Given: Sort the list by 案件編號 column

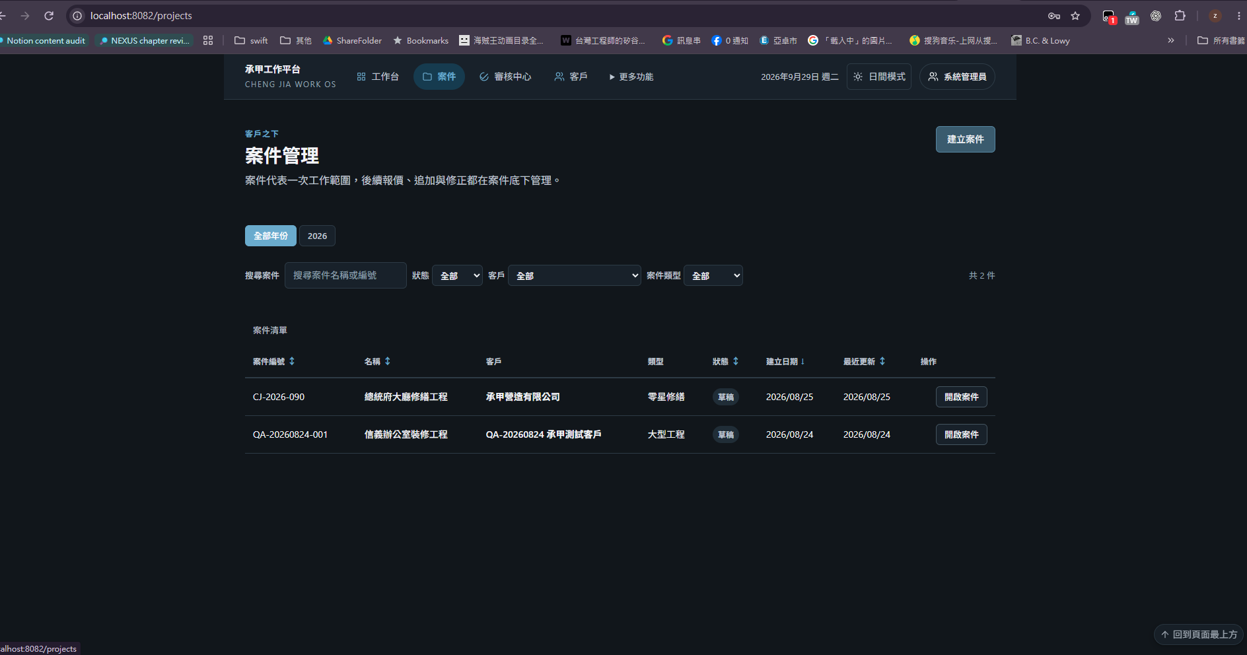Looking at the screenshot, I should click(x=274, y=361).
